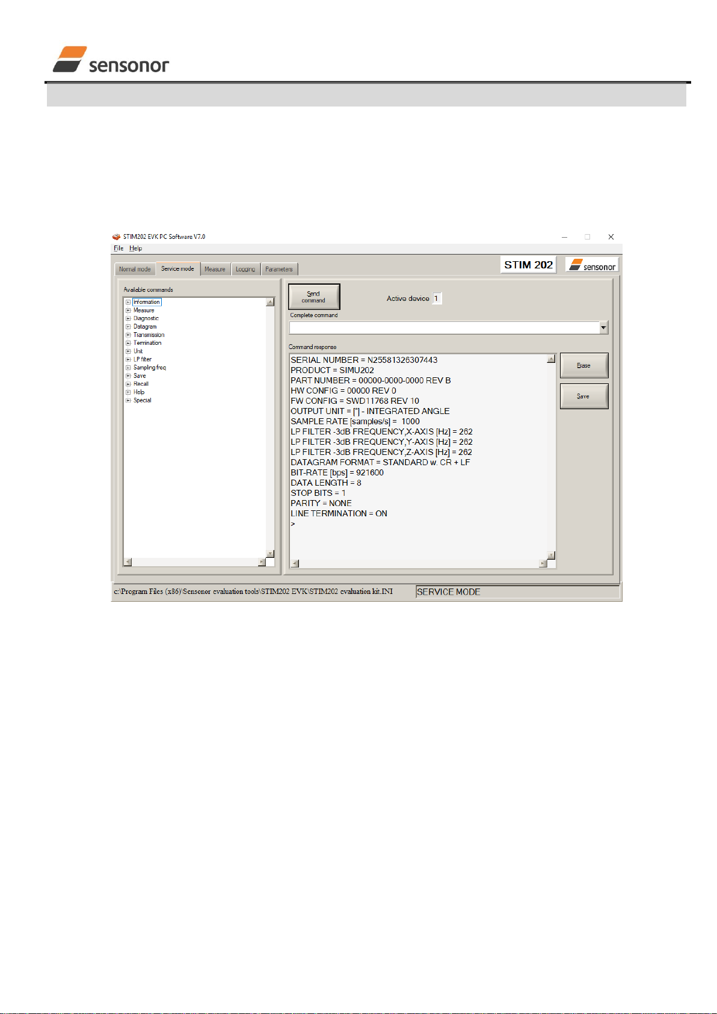
Task: Expand the Information command node
Action: (128, 302)
